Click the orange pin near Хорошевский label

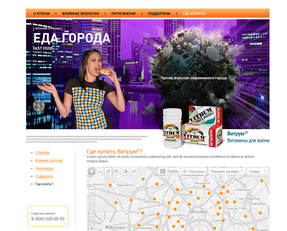click(x=110, y=185)
